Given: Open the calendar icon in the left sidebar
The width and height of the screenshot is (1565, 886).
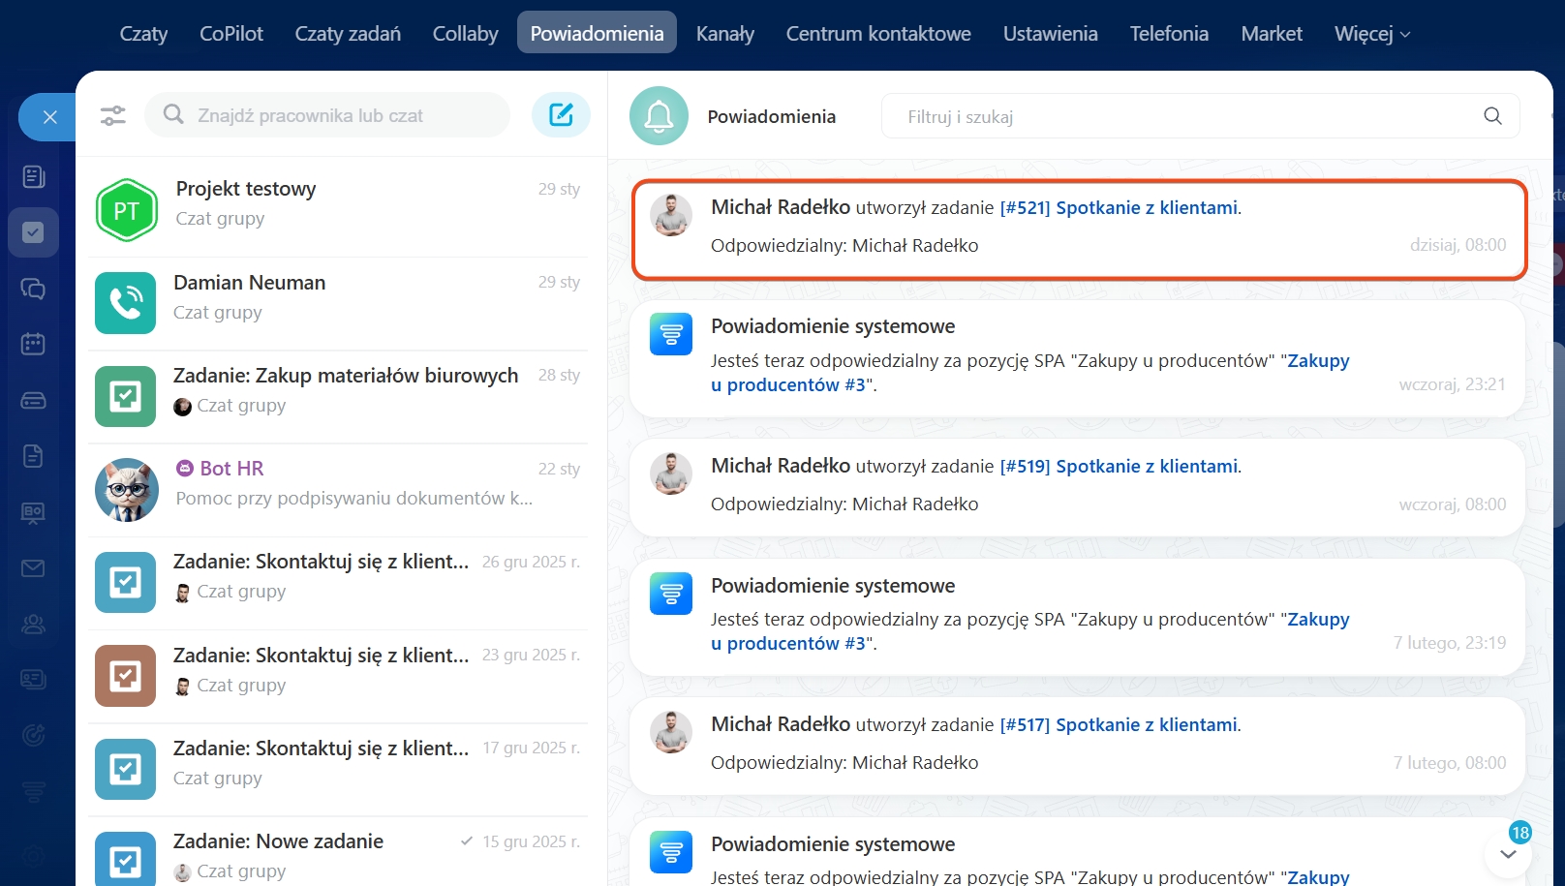Looking at the screenshot, I should [x=33, y=344].
